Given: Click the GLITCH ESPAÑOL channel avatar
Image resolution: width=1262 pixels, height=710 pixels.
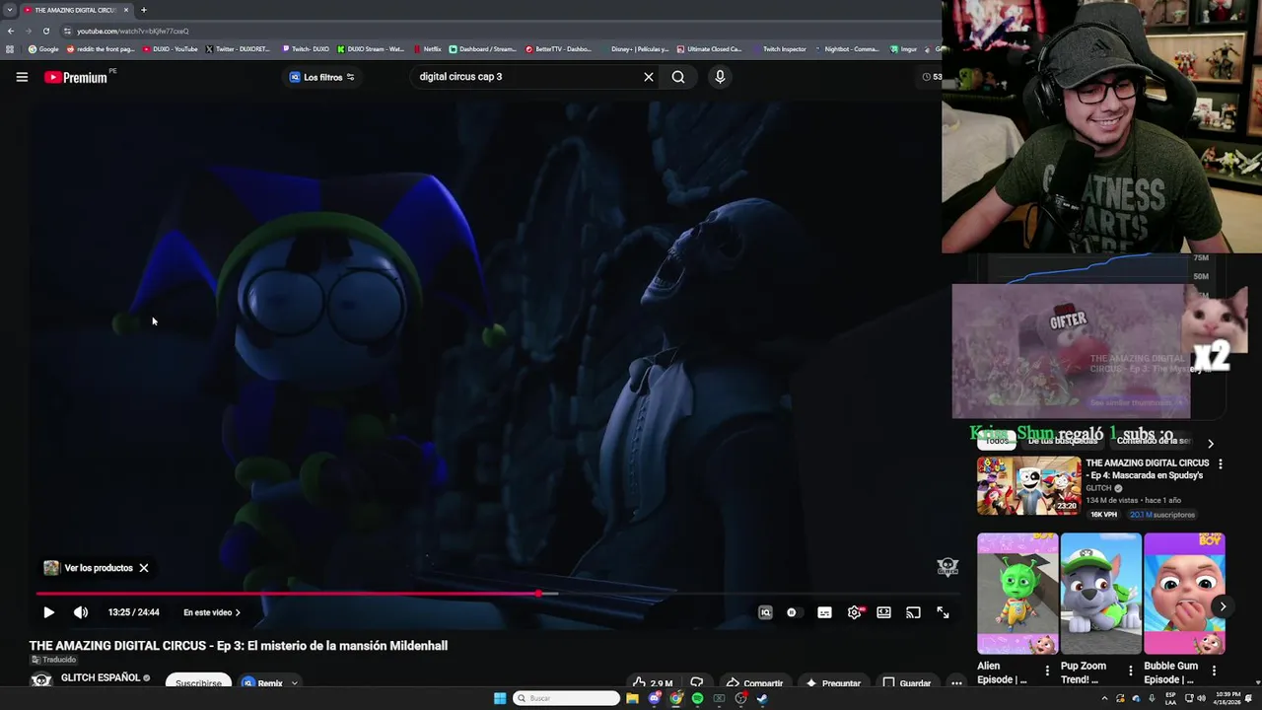Looking at the screenshot, I should 40,680.
